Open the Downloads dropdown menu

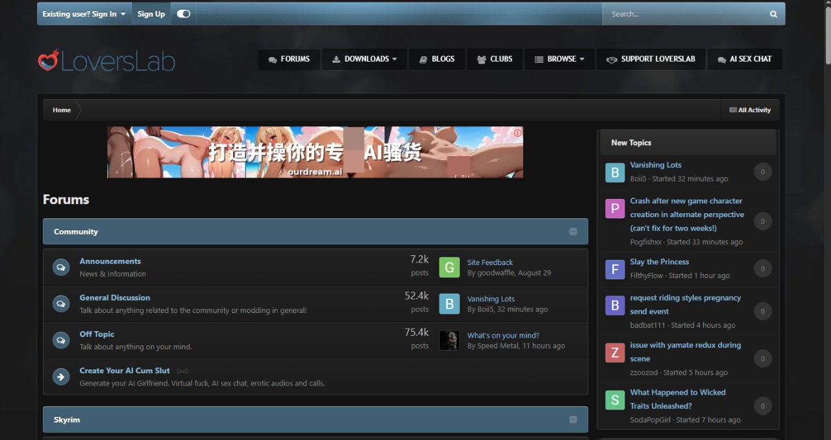coord(364,59)
